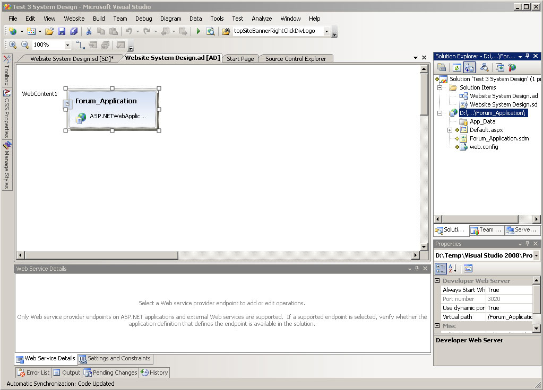Switch to Website System Design.sd [SD] tab
The height and width of the screenshot is (390, 543).
(x=72, y=59)
